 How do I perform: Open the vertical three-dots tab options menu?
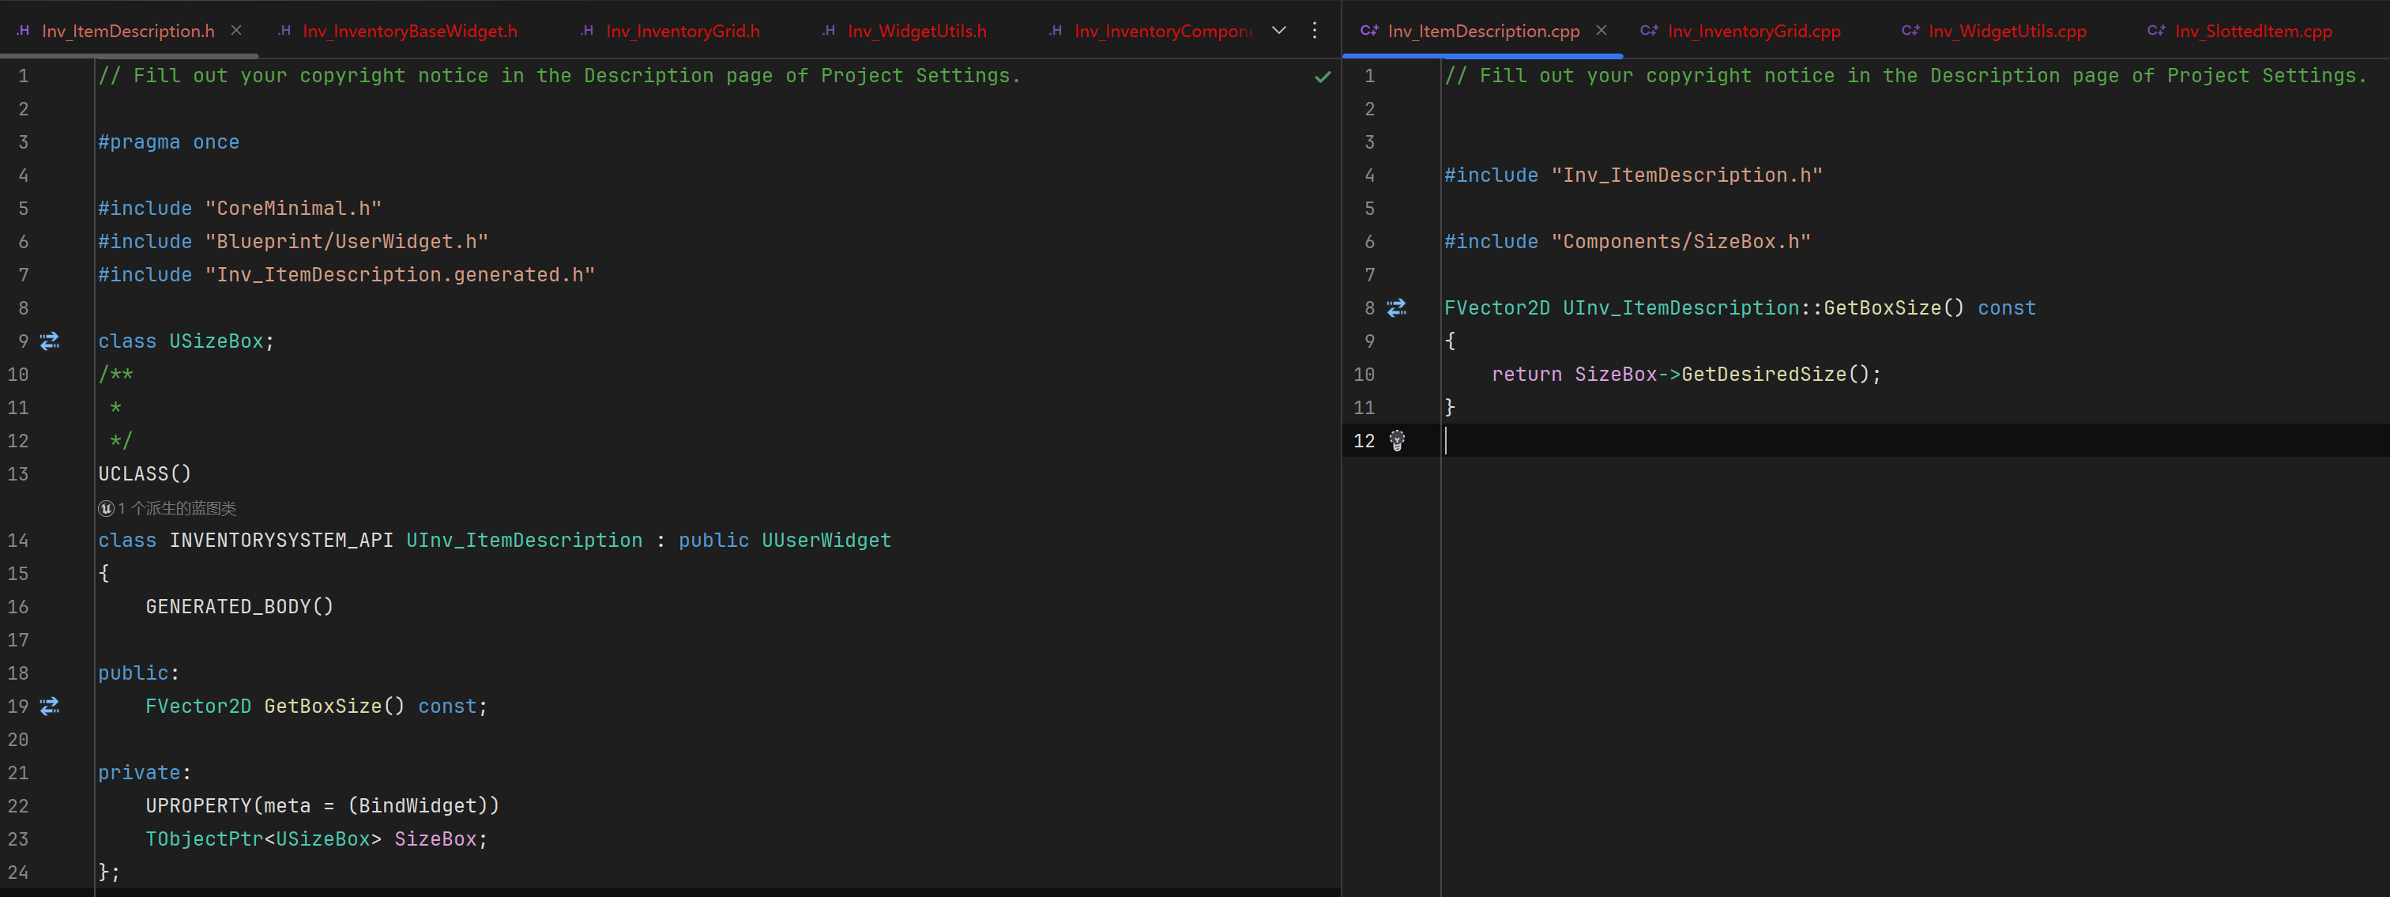1315,31
